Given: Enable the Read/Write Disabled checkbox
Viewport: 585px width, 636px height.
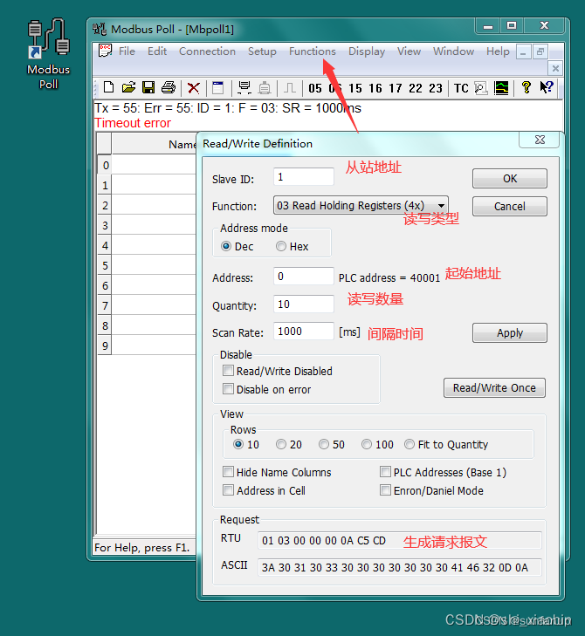Looking at the screenshot, I should point(228,371).
